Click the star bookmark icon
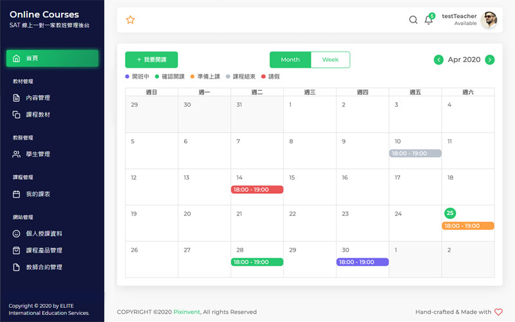 (x=131, y=20)
